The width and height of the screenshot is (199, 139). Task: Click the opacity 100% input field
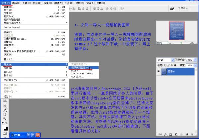(x=190, y=60)
